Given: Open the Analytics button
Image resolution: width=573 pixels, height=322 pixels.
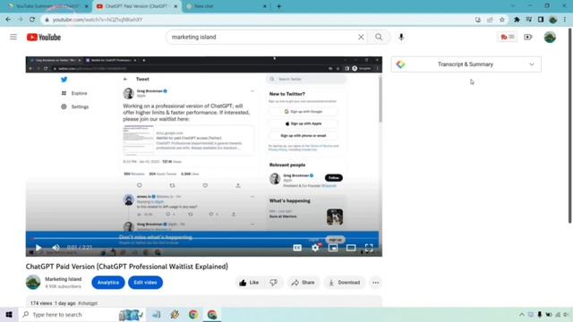Looking at the screenshot, I should pyautogui.click(x=108, y=283).
